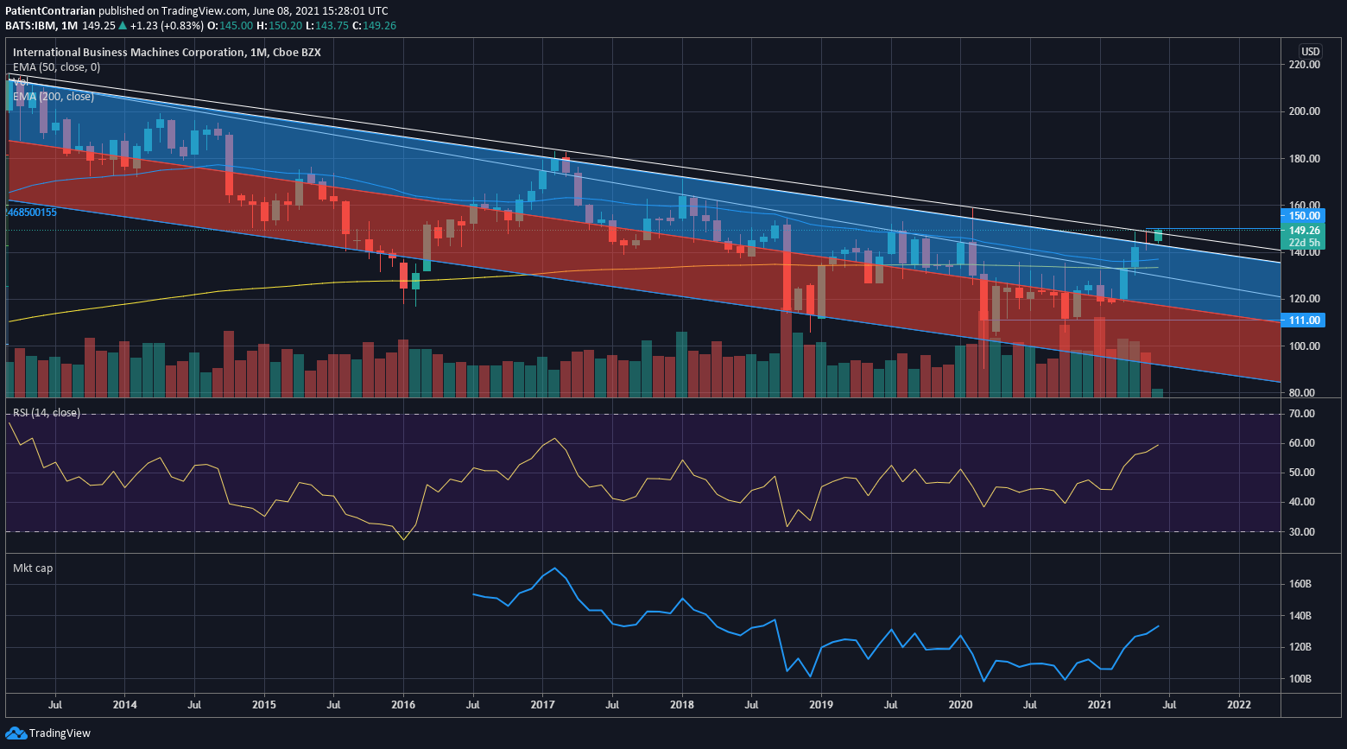
Task: Click 160B on the Mkt cap axis
Action: [x=1300, y=584]
